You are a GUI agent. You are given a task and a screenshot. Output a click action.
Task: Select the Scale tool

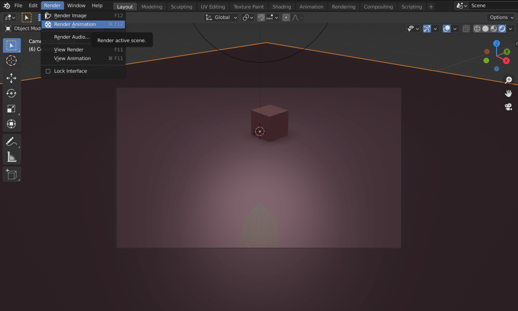click(x=12, y=109)
